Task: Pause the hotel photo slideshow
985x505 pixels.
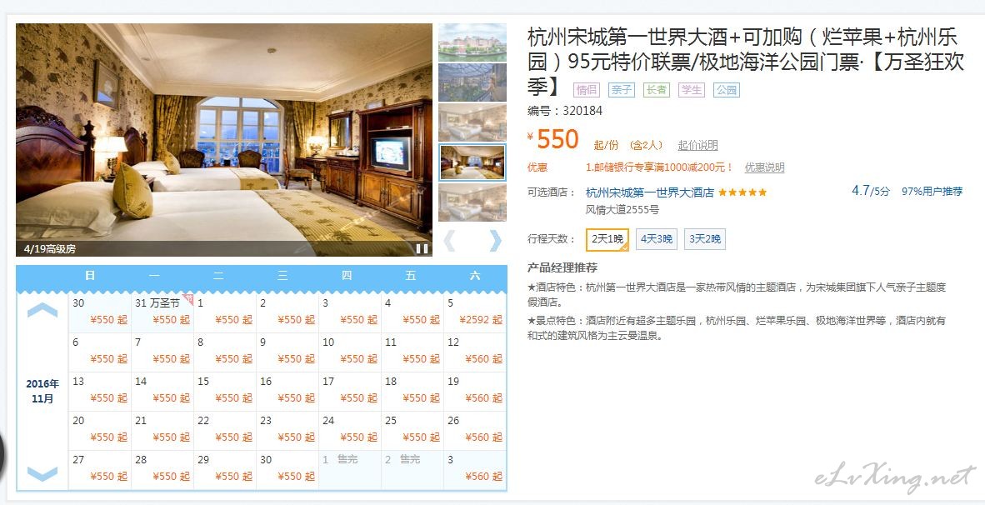Action: coord(422,248)
